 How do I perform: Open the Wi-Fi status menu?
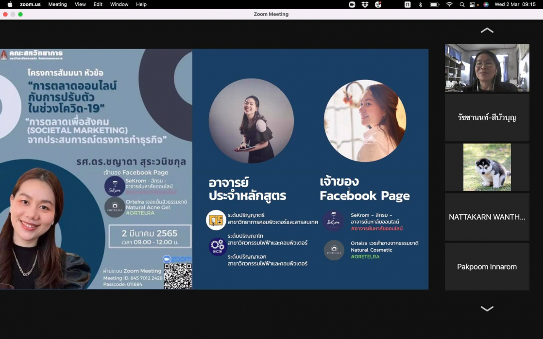[449, 4]
